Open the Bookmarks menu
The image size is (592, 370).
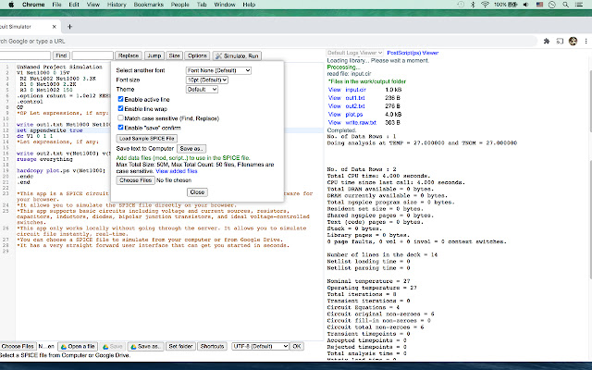pos(148,5)
